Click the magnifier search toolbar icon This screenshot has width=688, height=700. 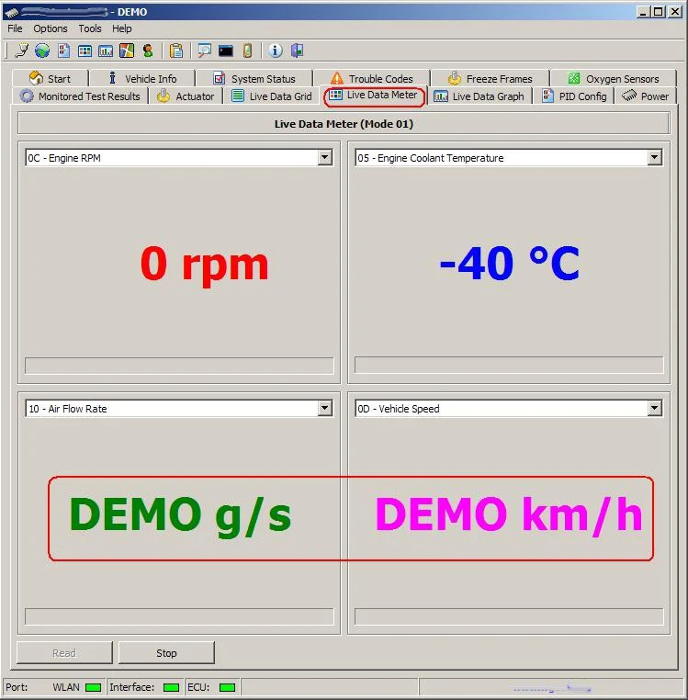tap(205, 51)
